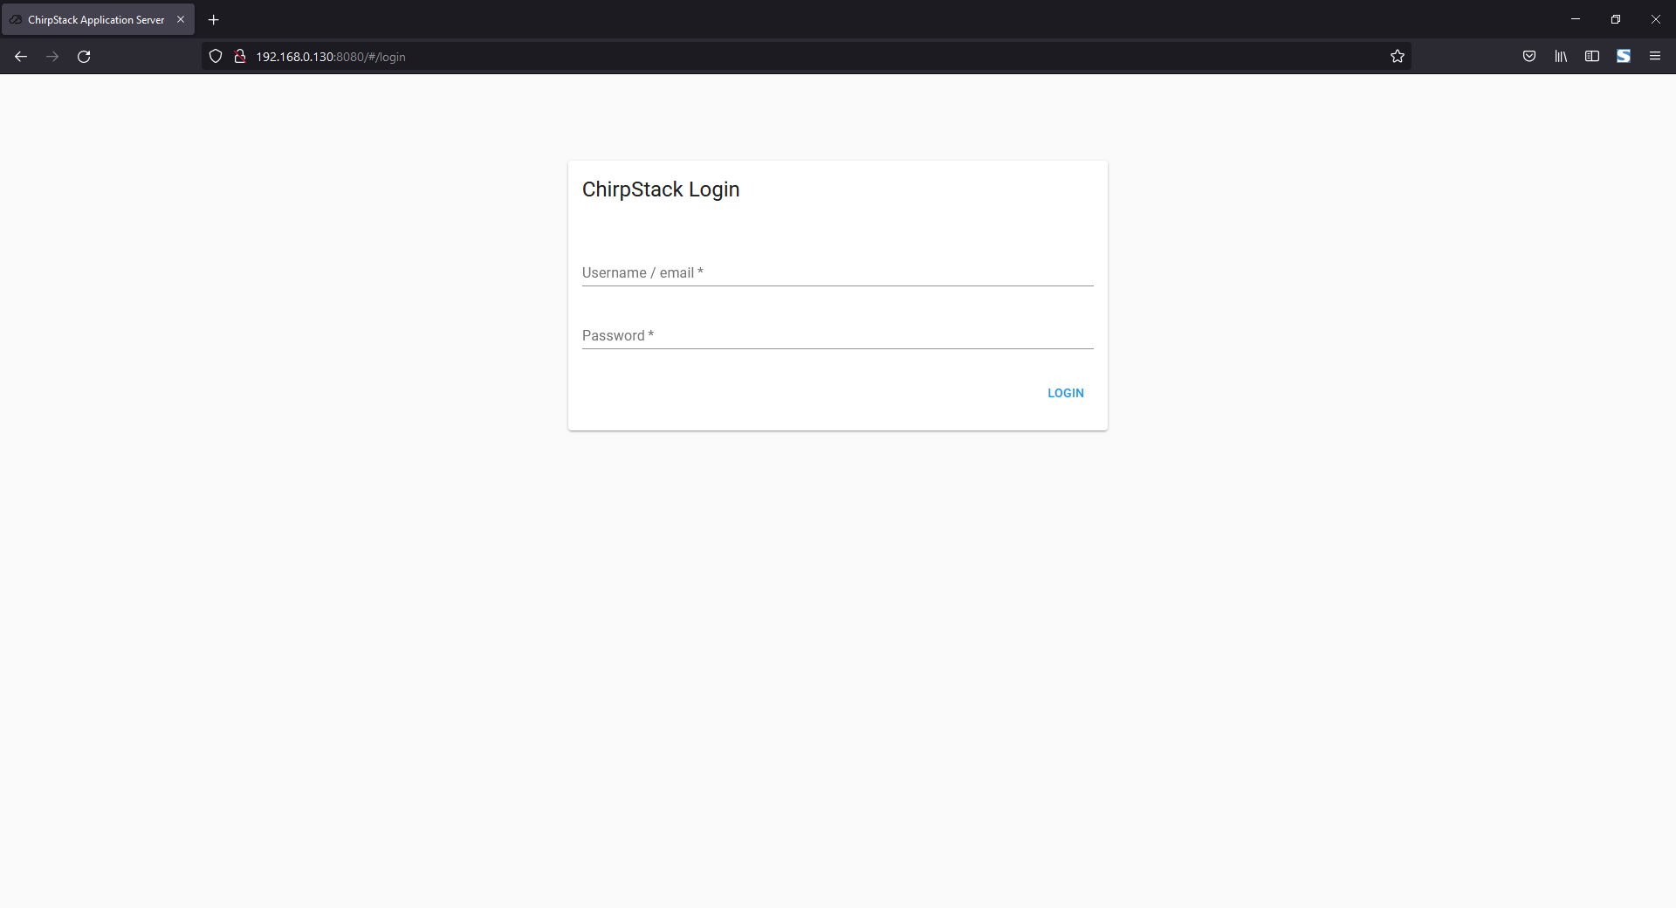Click the insecure connection padlock icon
This screenshot has width=1676, height=908.
239,56
